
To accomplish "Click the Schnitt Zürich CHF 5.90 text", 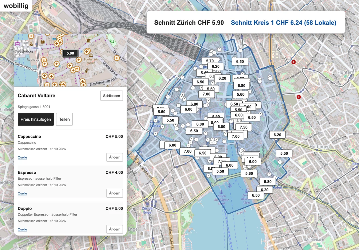I will [189, 22].
